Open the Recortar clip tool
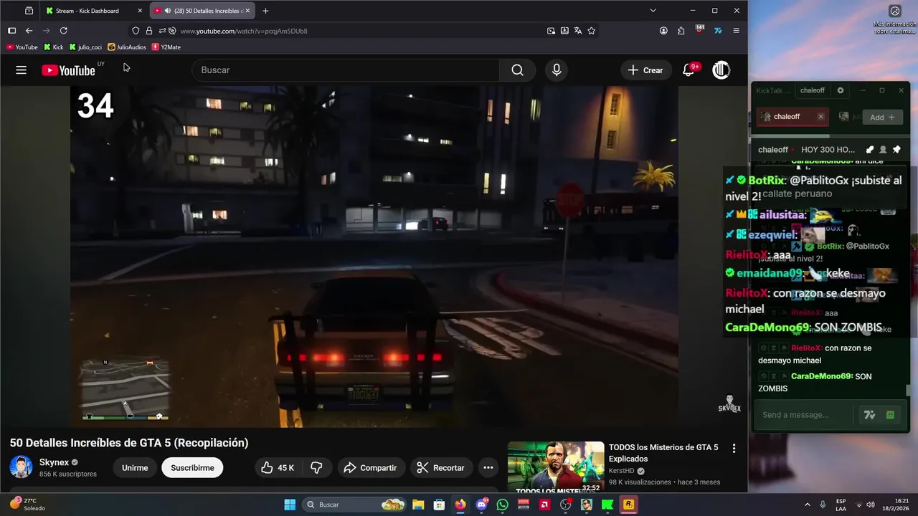918x516 pixels. click(x=441, y=468)
